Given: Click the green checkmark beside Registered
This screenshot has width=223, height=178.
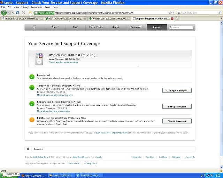Looking at the screenshot, I should pyautogui.click(x=32, y=77).
